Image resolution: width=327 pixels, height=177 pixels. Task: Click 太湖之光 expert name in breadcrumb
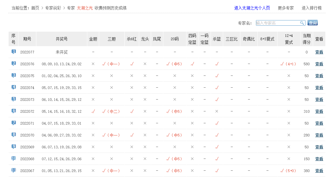tap(85, 8)
